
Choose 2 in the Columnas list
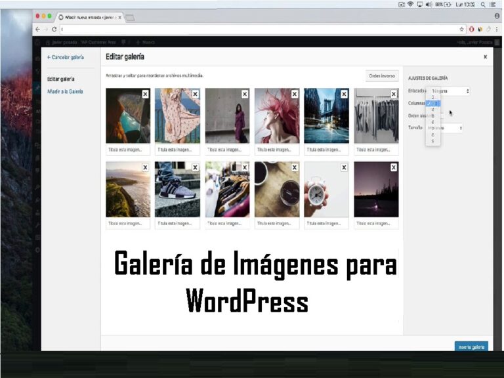click(x=432, y=97)
